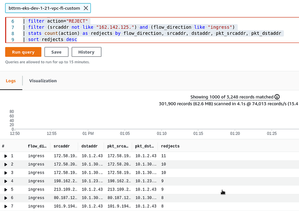
Task: Click ingress in row 2
Action: (x=36, y=164)
